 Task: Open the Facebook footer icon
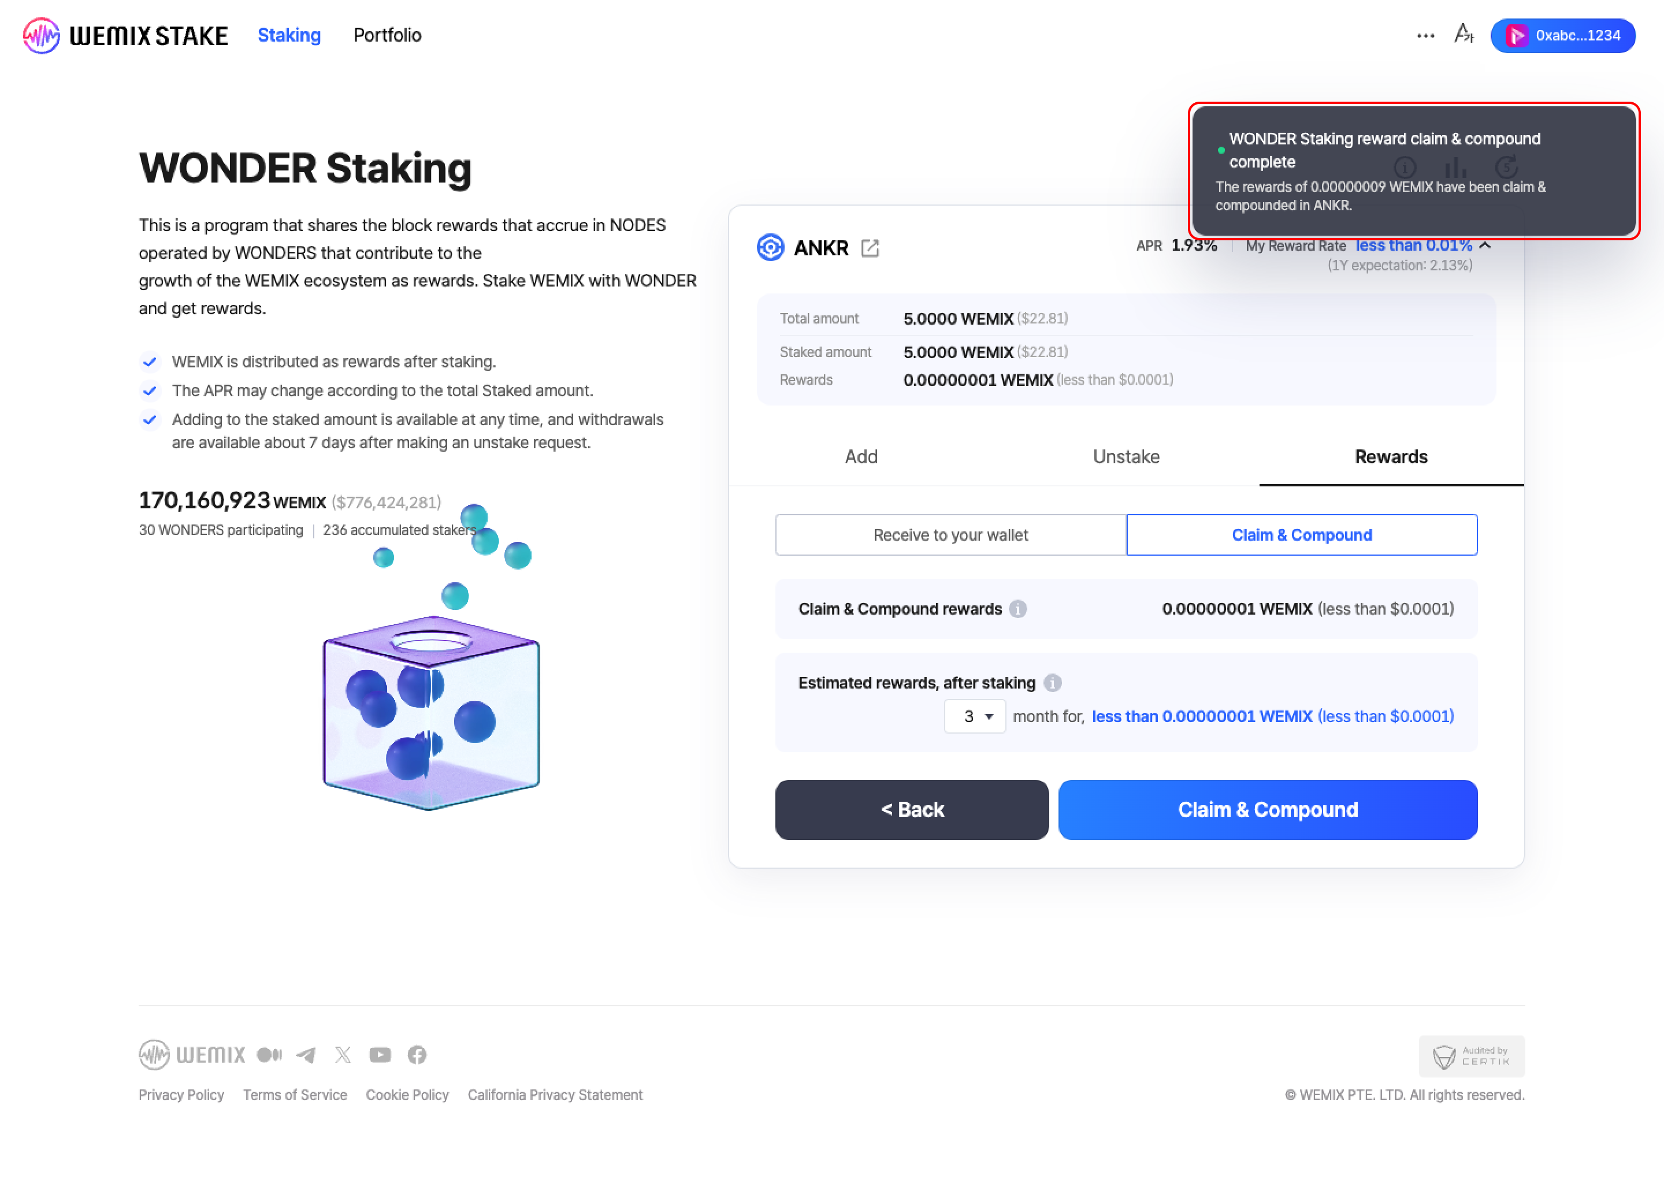[x=417, y=1055]
